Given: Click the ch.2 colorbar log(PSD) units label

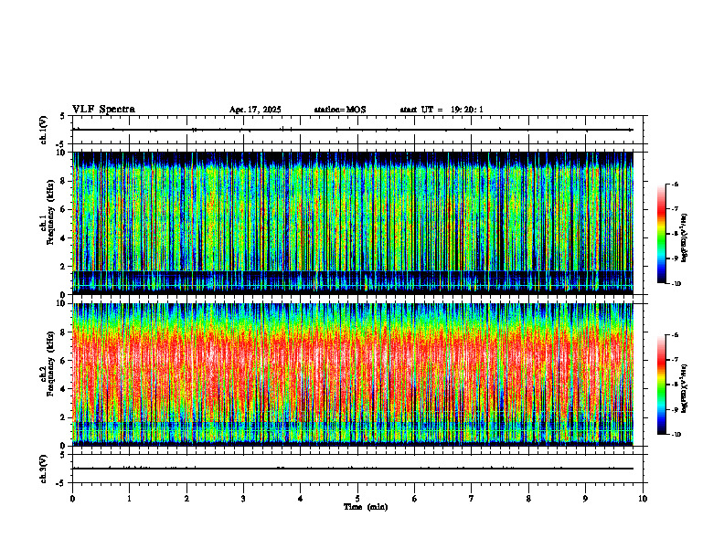Looking at the screenshot, I should point(685,388).
